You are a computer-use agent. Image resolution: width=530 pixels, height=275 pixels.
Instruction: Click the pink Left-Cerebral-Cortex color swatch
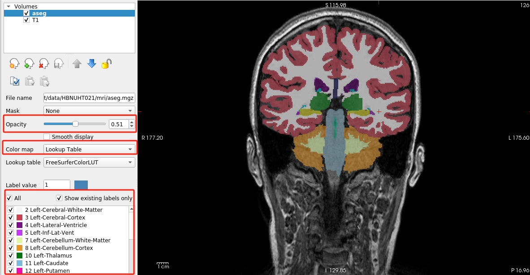[19, 217]
